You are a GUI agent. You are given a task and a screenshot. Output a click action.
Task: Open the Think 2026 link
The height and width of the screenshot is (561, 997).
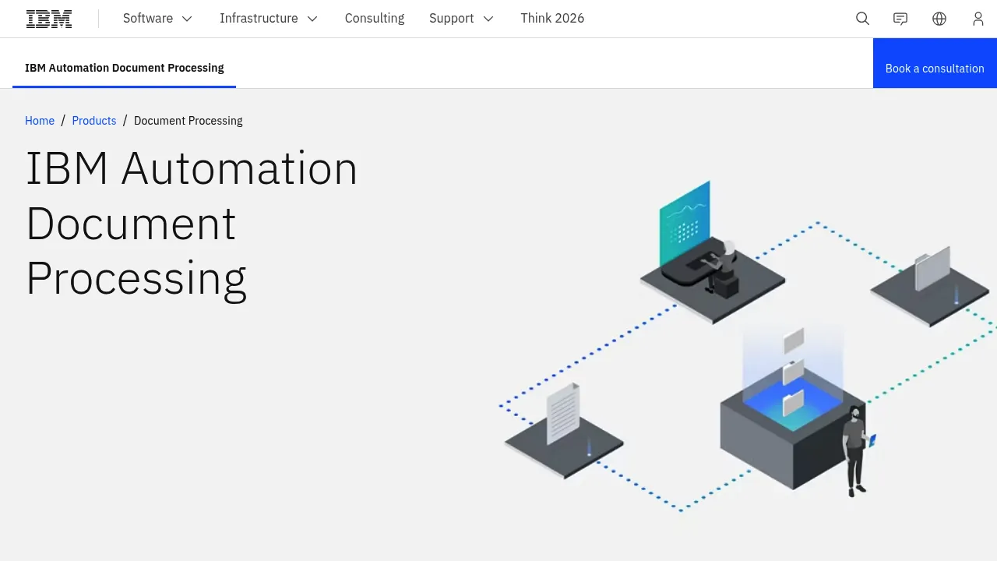[552, 19]
